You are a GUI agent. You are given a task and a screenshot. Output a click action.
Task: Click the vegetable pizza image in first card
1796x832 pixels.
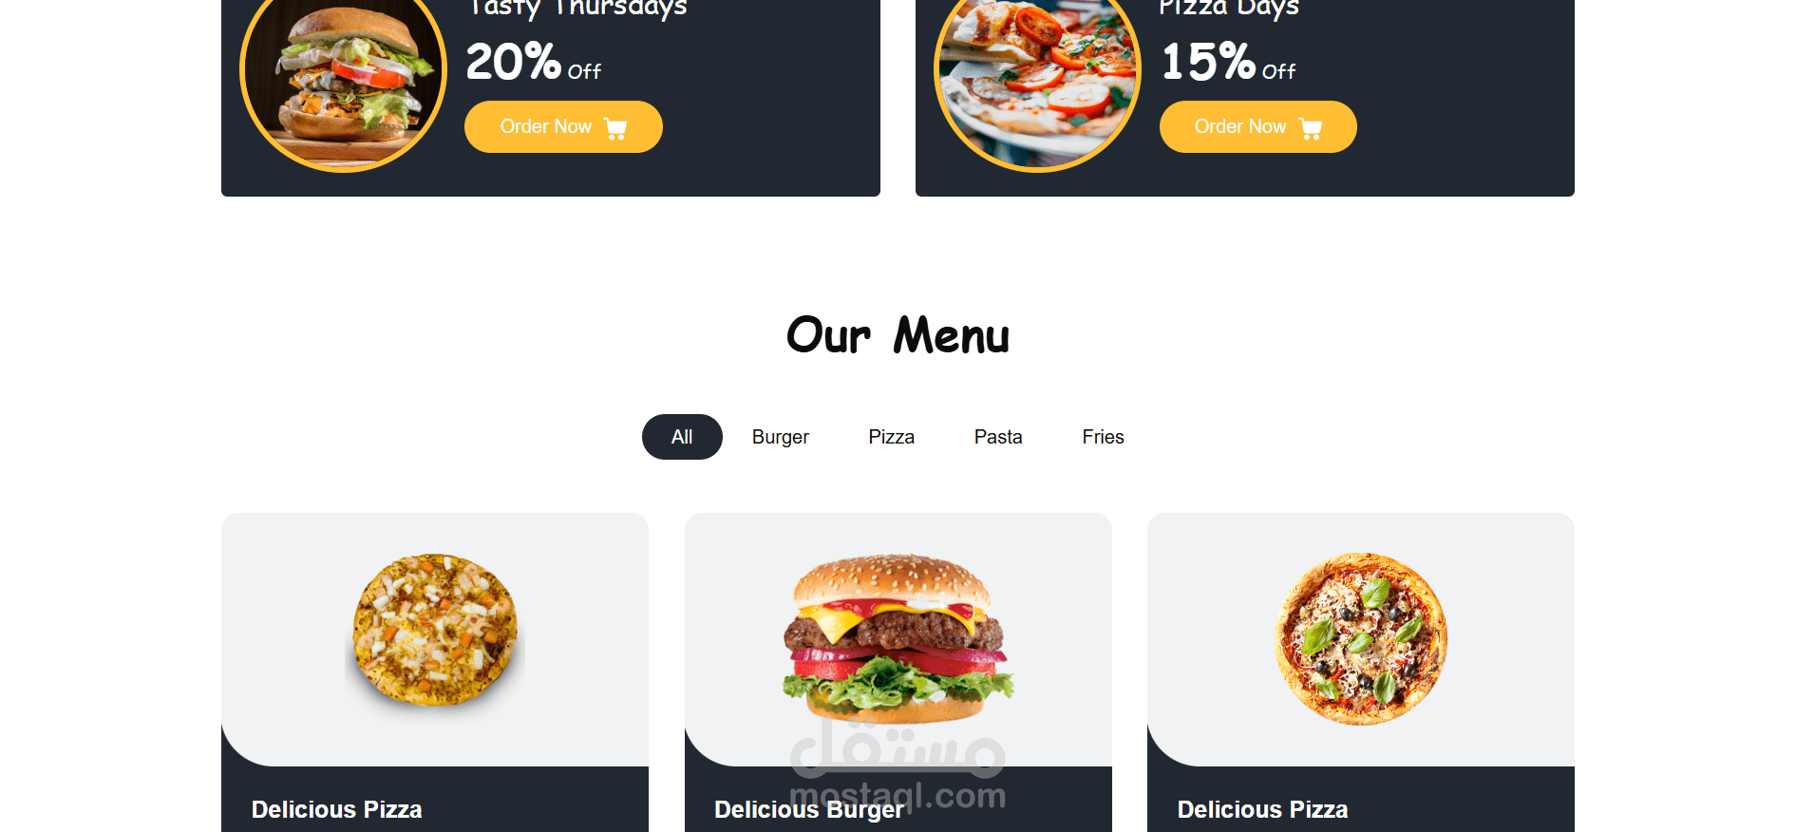[x=435, y=632]
